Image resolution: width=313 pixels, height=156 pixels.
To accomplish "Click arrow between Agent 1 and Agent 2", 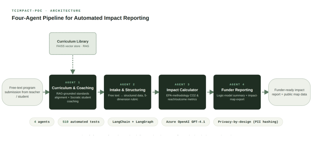I will pyautogui.click(x=101, y=92).
